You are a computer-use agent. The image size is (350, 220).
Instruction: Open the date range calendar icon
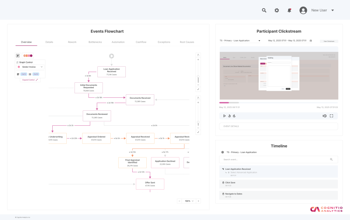pyautogui.click(x=311, y=41)
